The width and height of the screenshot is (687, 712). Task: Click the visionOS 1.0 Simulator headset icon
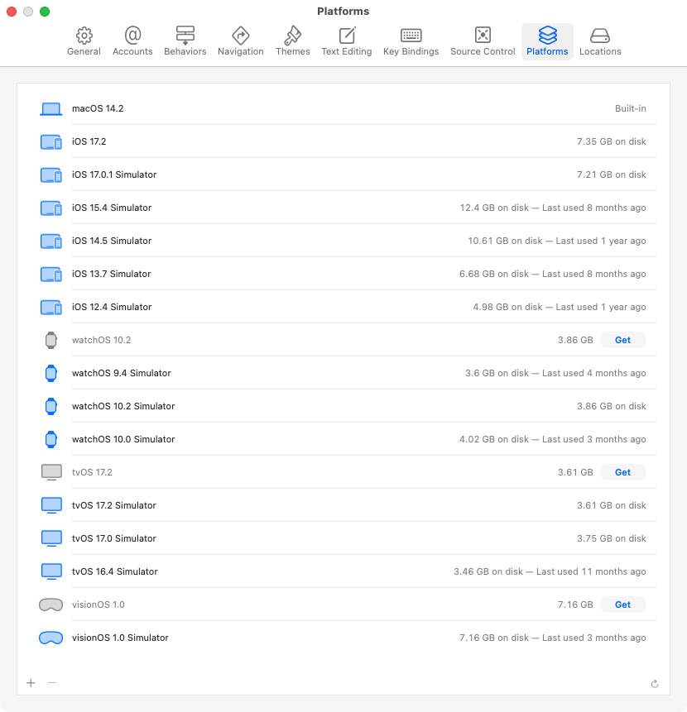(x=50, y=638)
